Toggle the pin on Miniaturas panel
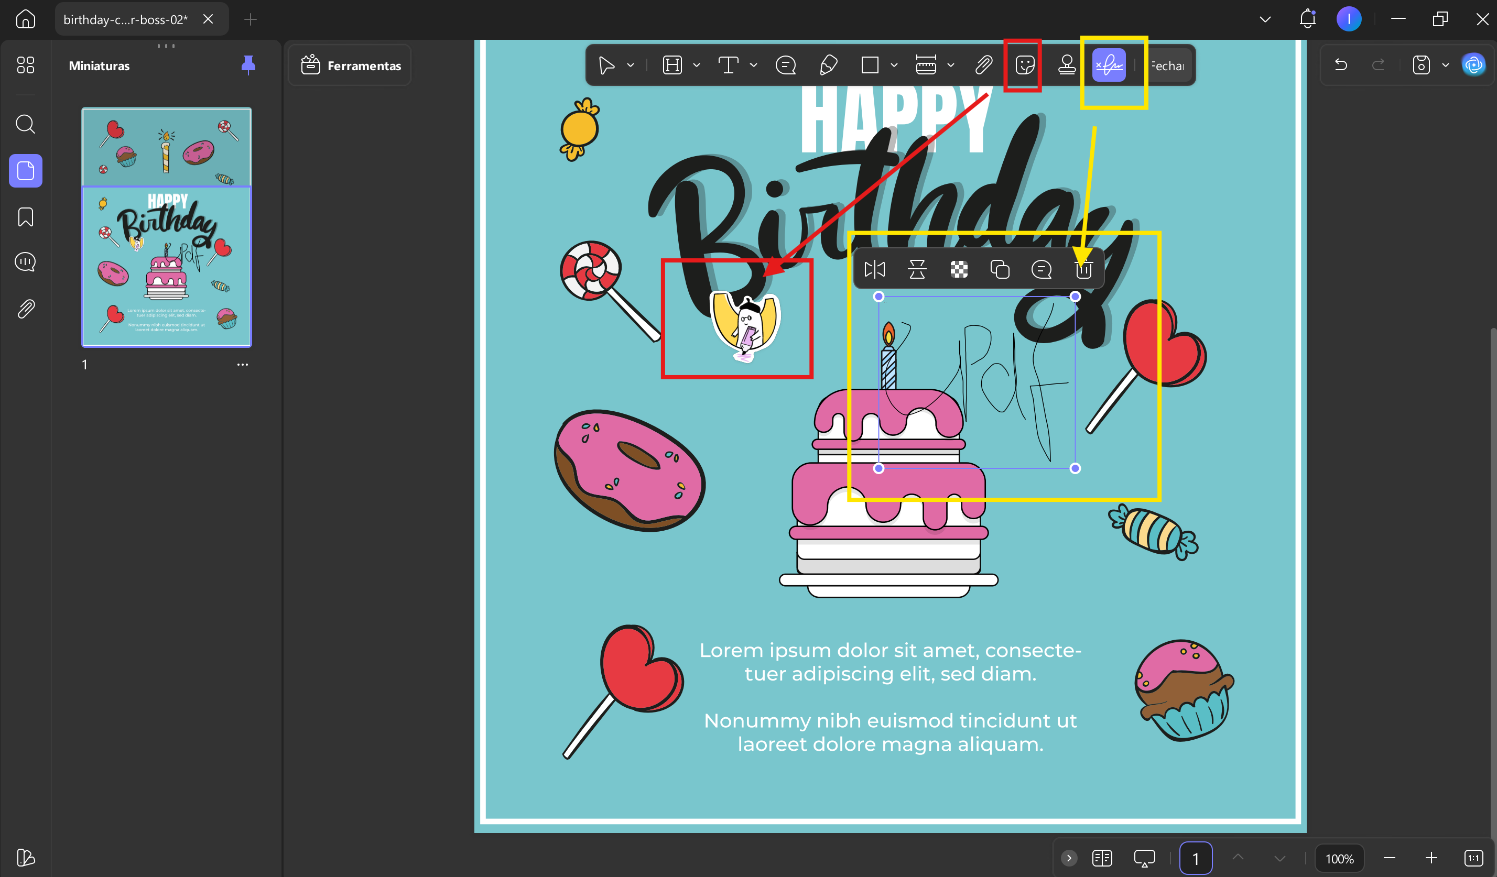1497x877 pixels. (248, 65)
